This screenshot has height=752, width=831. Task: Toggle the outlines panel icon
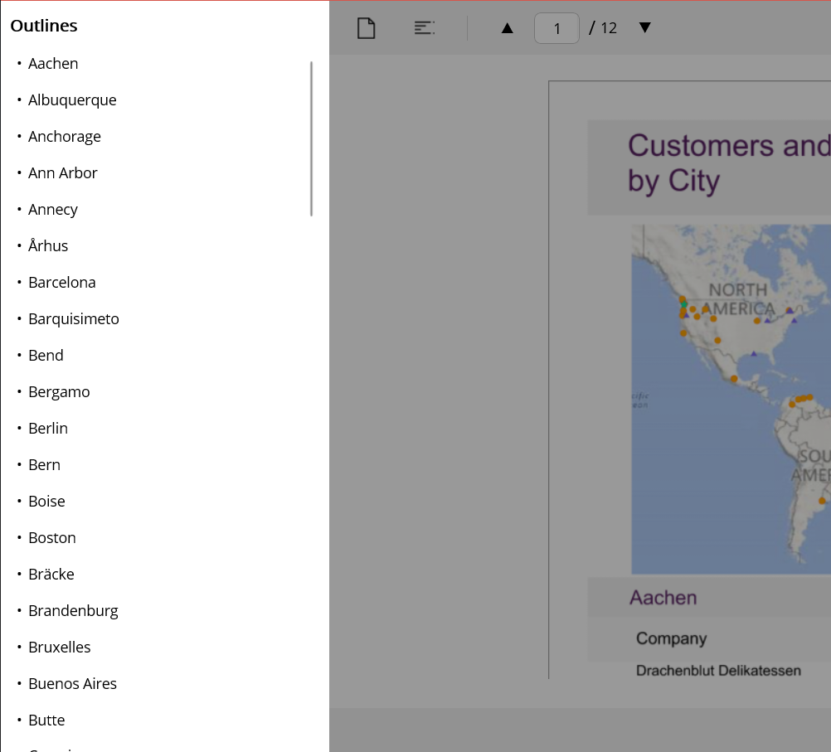click(x=424, y=28)
